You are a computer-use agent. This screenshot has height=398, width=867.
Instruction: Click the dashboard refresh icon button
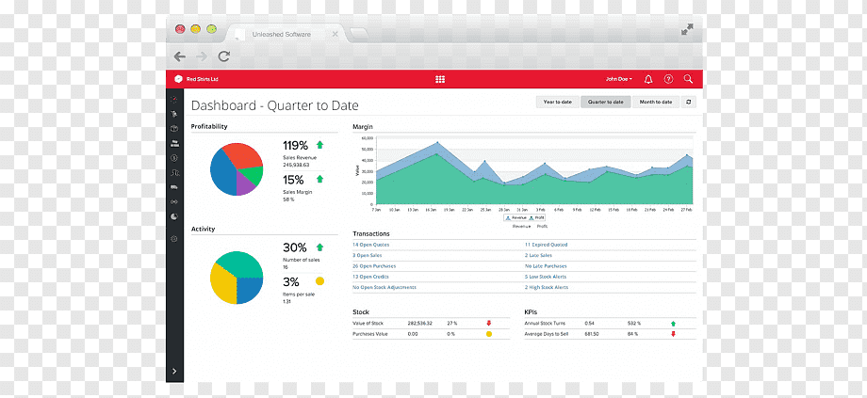pyautogui.click(x=689, y=103)
